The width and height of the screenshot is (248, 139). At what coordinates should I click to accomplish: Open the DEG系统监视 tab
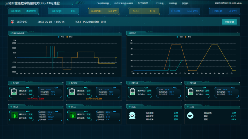(103, 3)
